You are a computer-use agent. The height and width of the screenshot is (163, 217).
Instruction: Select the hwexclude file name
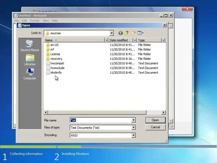(x=58, y=68)
